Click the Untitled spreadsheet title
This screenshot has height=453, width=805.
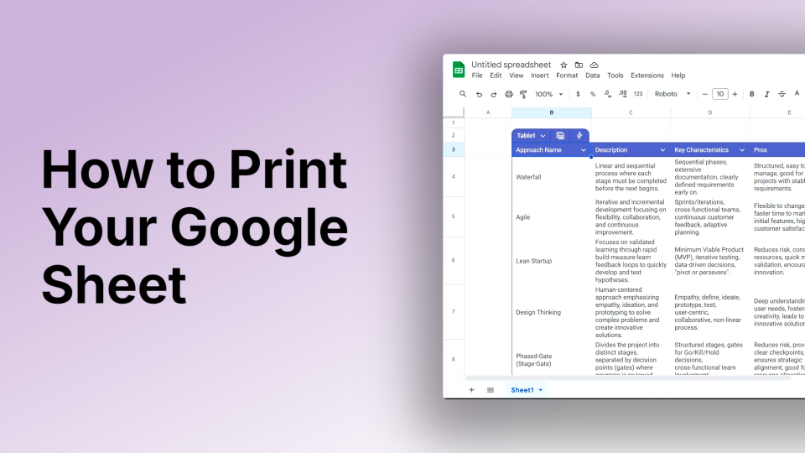click(x=511, y=65)
